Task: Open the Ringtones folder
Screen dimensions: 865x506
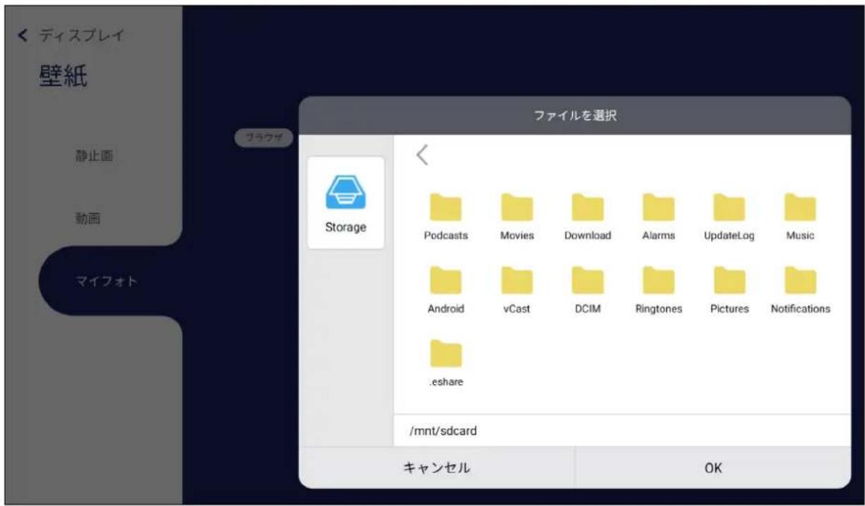Action: point(658,289)
